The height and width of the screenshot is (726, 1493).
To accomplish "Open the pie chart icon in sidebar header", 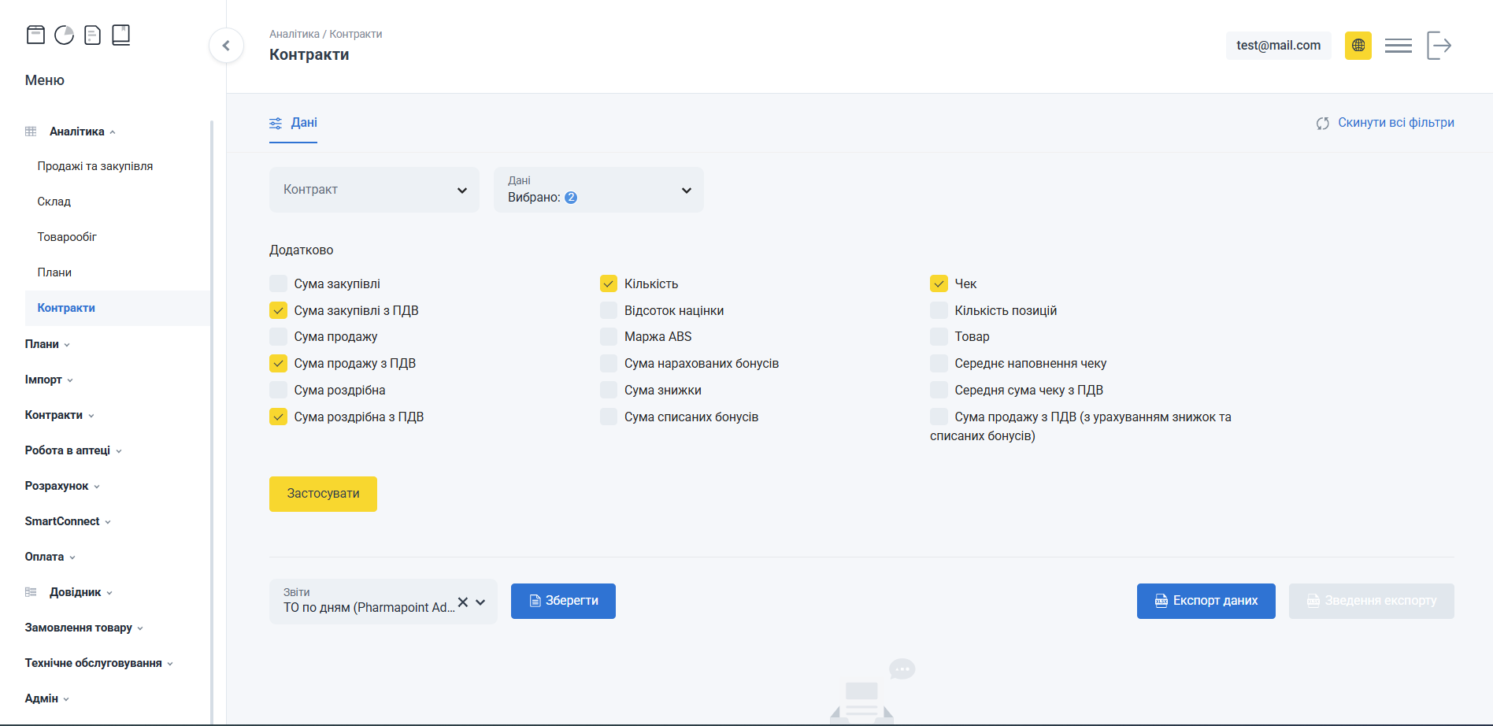I will click(64, 35).
